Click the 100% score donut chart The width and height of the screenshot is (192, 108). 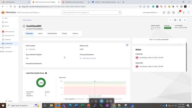pos(41,82)
